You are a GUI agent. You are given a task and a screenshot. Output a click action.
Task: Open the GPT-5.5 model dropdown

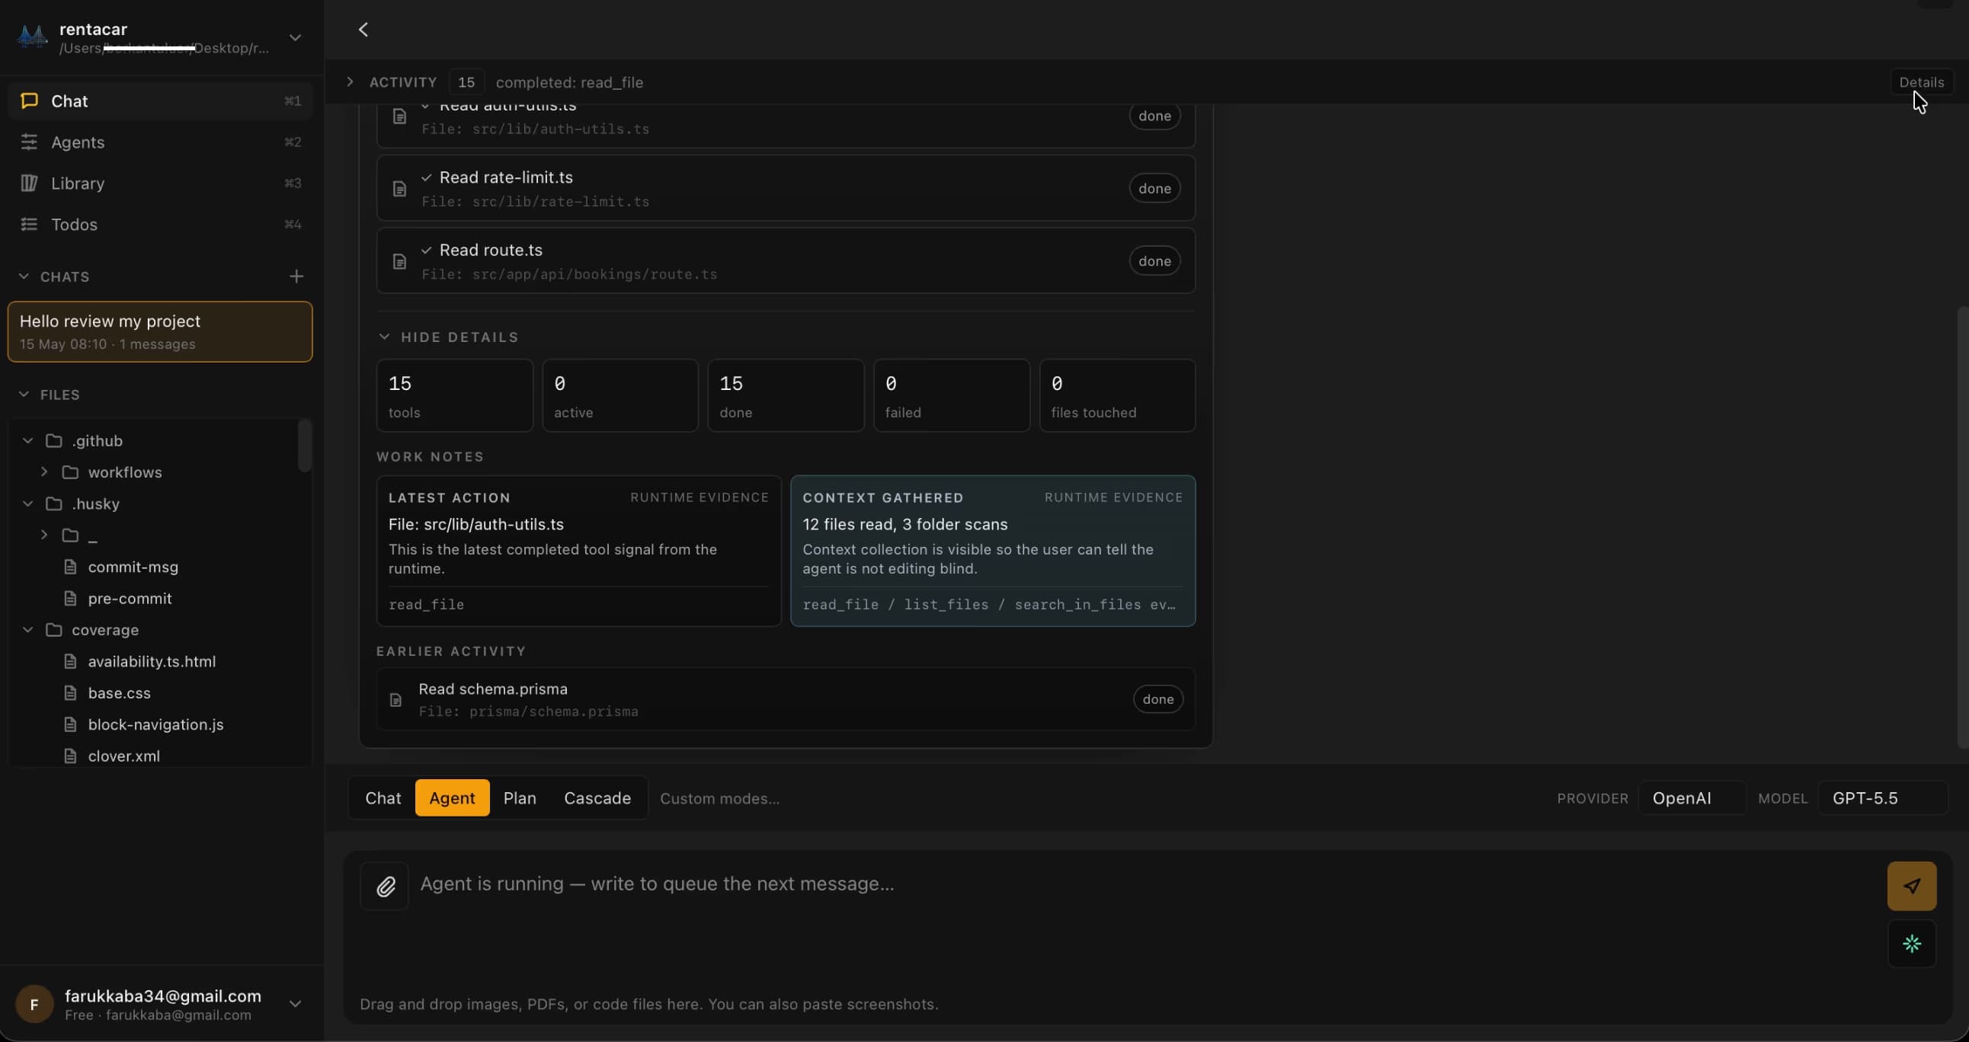pos(1882,798)
